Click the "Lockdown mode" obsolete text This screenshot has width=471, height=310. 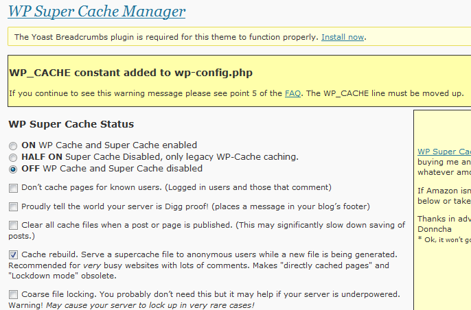[62, 276]
